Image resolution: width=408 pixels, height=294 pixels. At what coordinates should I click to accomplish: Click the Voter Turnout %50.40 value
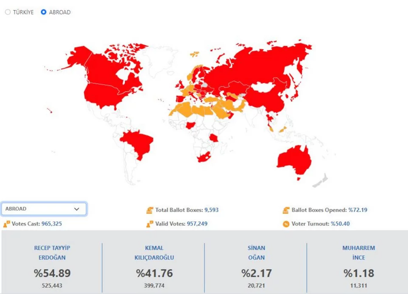pos(340,224)
